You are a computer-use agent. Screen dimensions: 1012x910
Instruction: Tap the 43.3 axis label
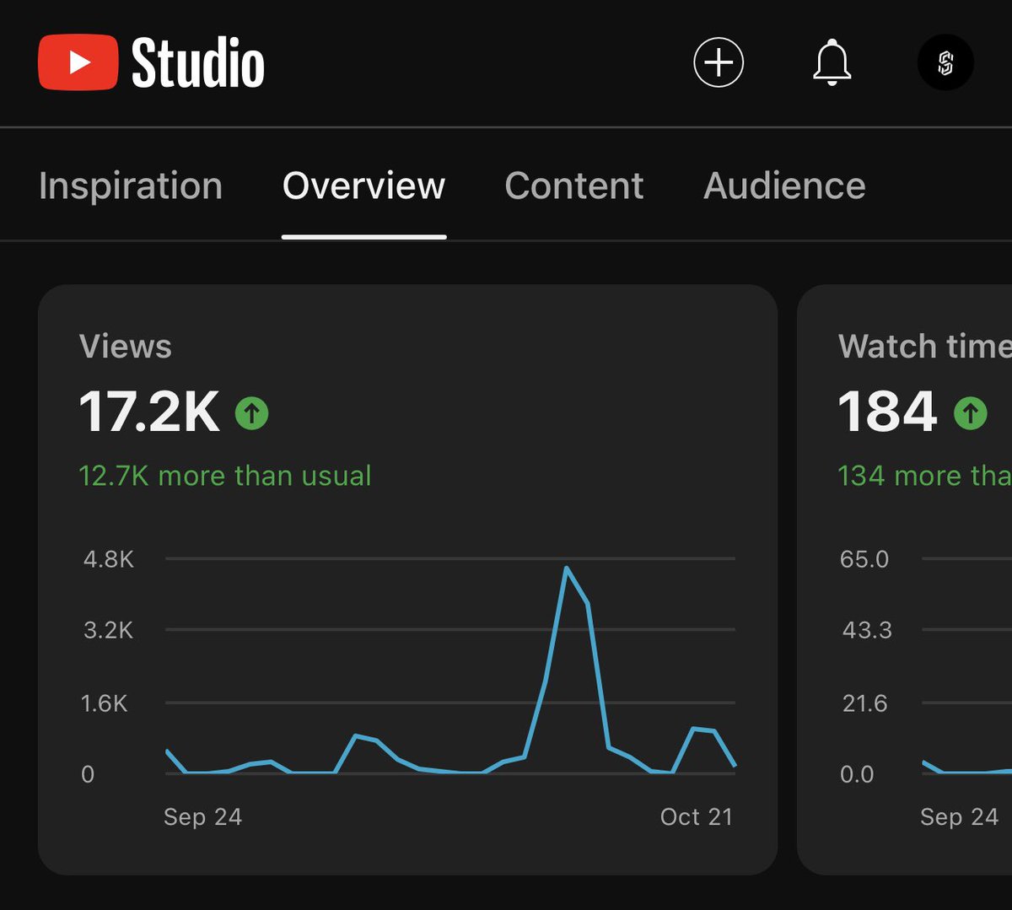tap(867, 630)
